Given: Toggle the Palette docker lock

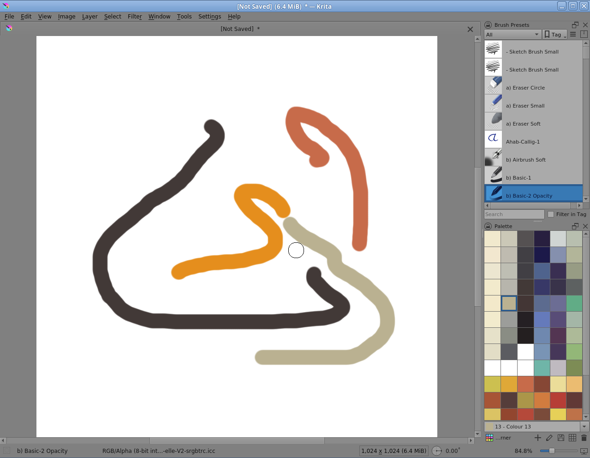Looking at the screenshot, I should [x=488, y=226].
